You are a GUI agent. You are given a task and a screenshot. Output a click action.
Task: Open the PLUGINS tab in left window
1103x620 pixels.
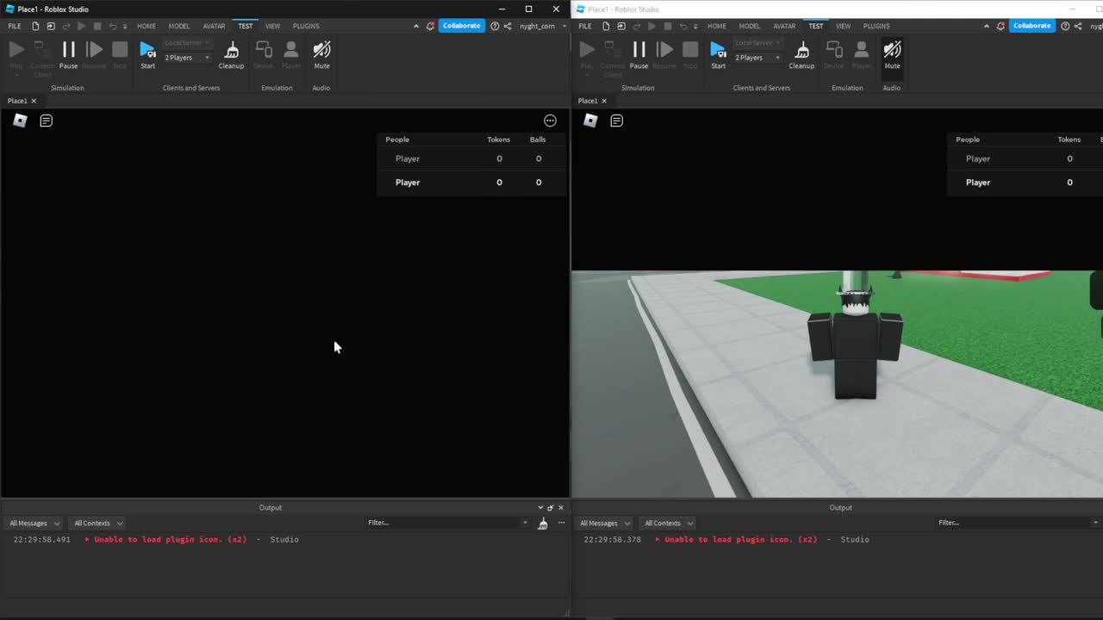point(306,26)
